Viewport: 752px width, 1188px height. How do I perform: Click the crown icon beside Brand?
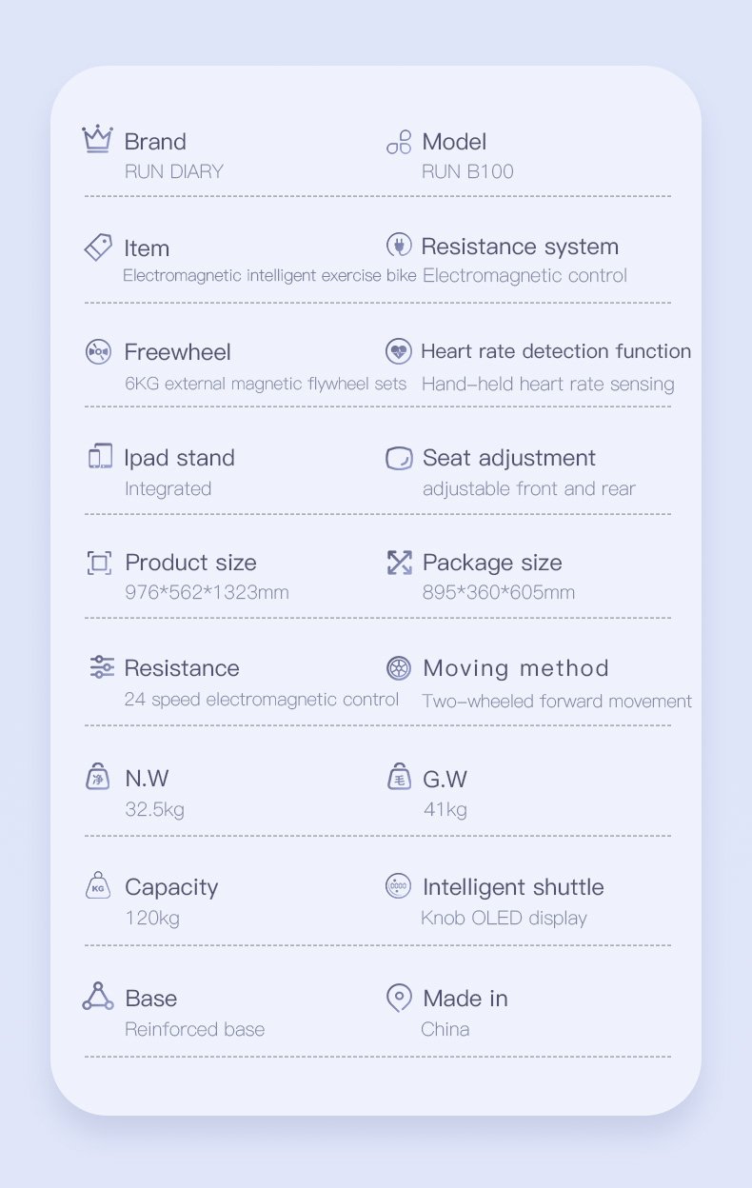coord(97,140)
